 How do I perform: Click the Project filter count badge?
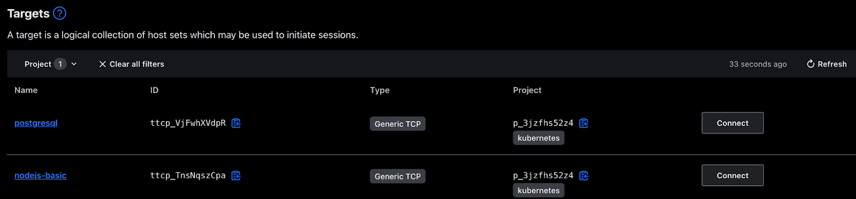click(x=60, y=64)
